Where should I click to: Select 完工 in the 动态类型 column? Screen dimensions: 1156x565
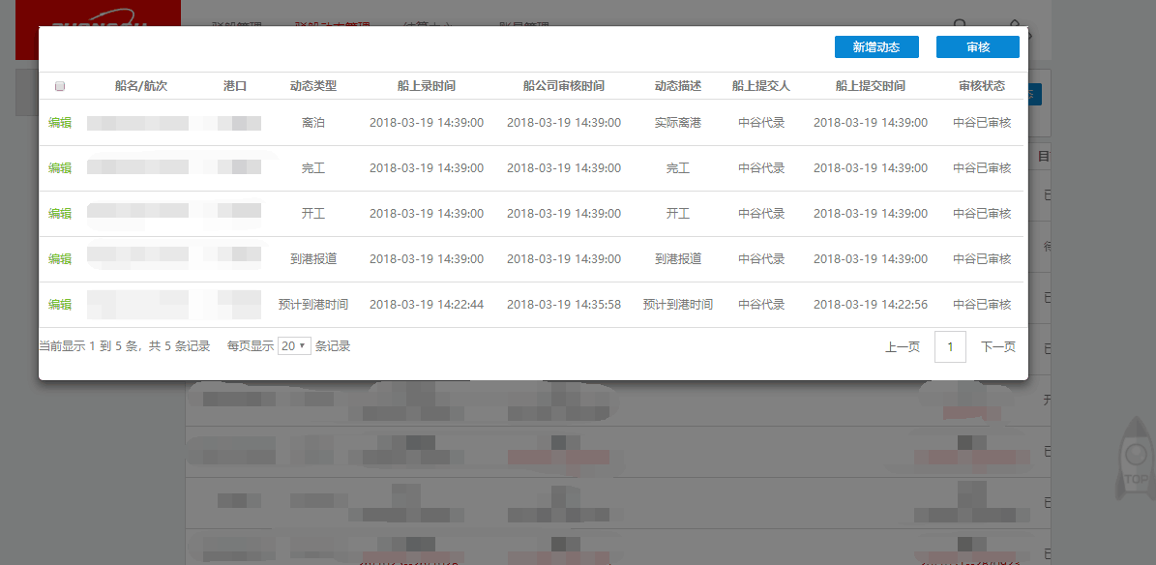tap(313, 168)
